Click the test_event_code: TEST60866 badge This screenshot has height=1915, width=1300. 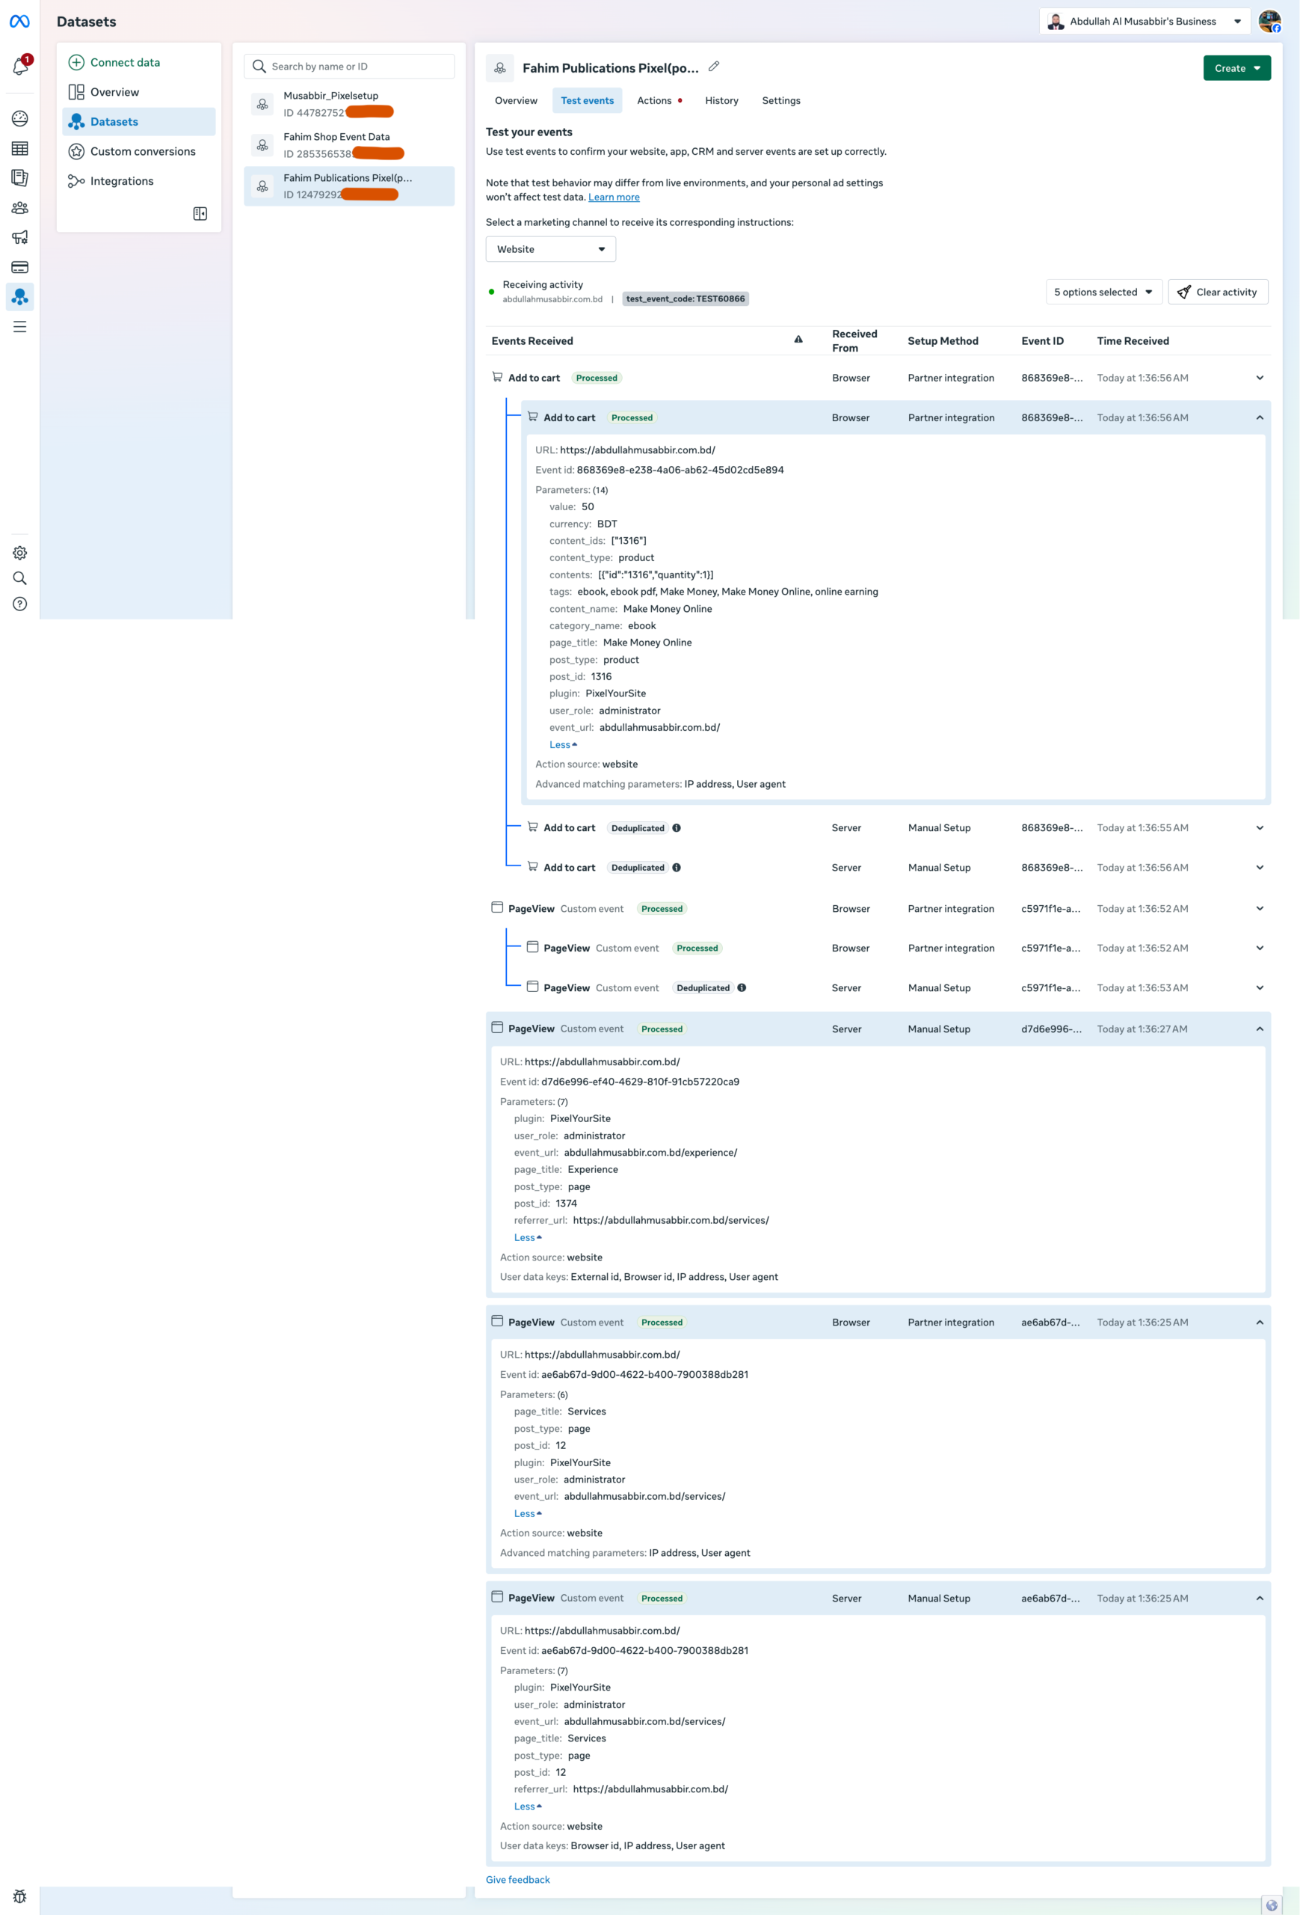click(686, 299)
